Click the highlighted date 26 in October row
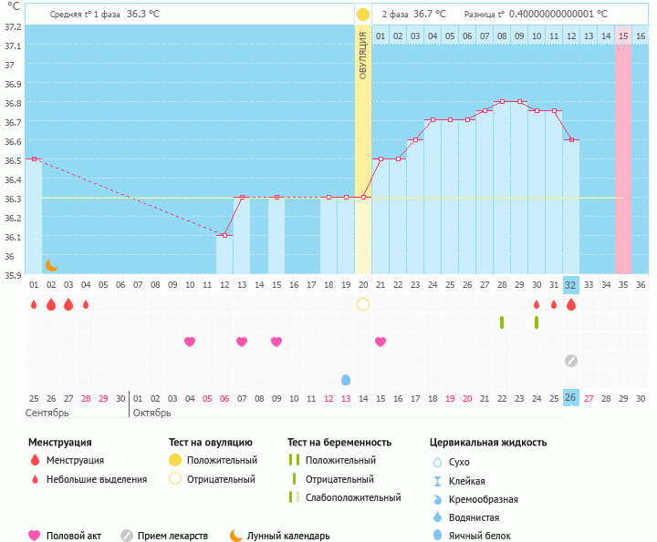Screen dimensions: 657x542 click(x=571, y=398)
